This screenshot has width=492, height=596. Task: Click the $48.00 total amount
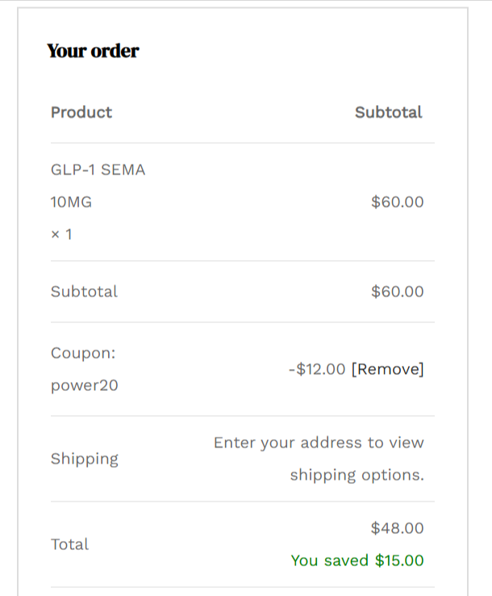pyautogui.click(x=397, y=528)
